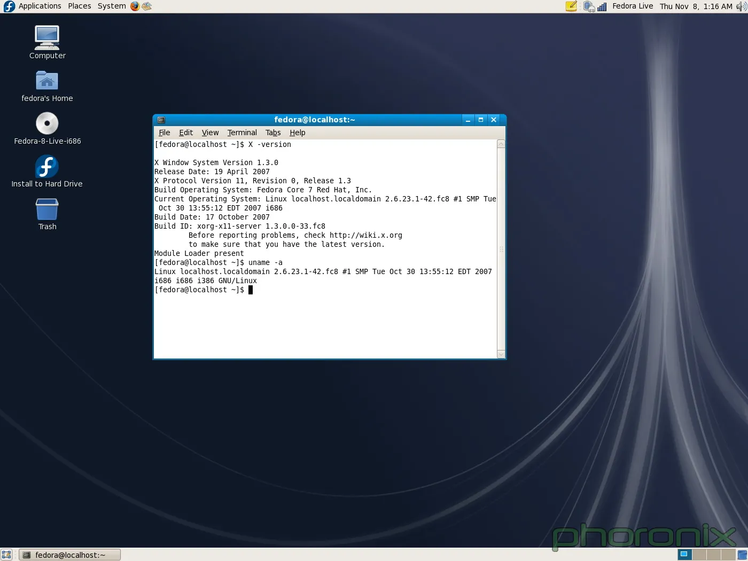This screenshot has width=748, height=561.
Task: Open the System menu in top panel
Action: (x=112, y=6)
